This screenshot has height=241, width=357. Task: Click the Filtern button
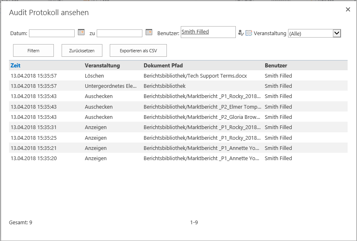(33, 50)
